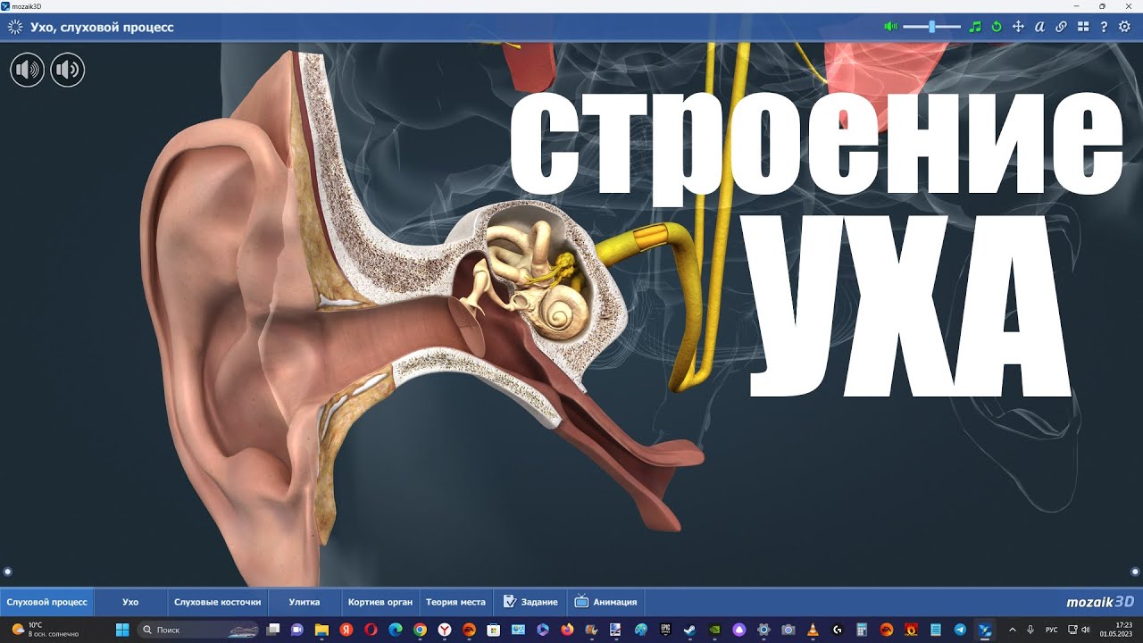Select the move/pan arrows icon
Screen dimensions: 1143x643
pyautogui.click(x=1018, y=27)
